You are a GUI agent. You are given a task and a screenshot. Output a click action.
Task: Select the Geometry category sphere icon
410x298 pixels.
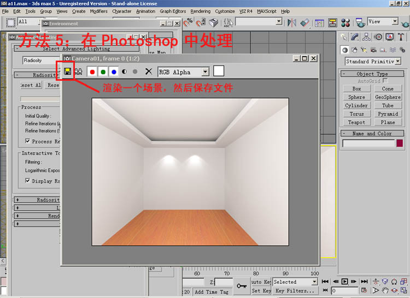(345, 50)
